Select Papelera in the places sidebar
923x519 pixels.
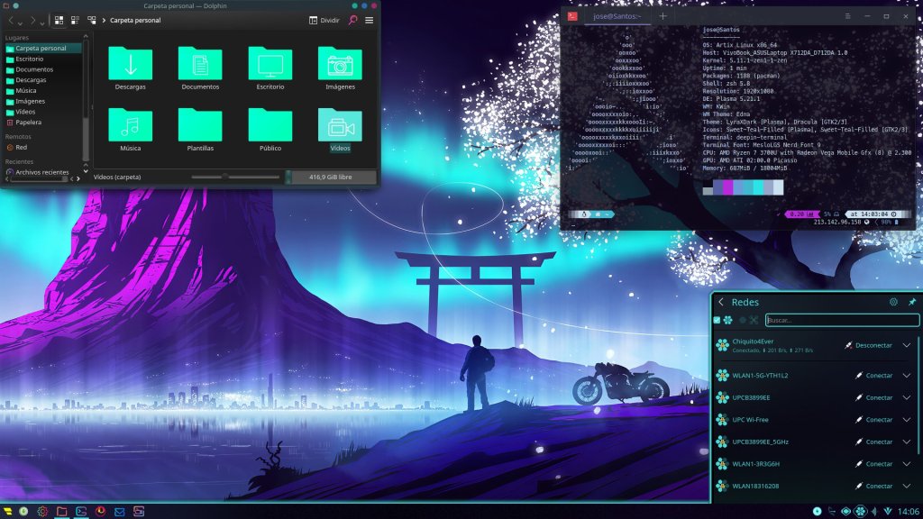[x=28, y=122]
